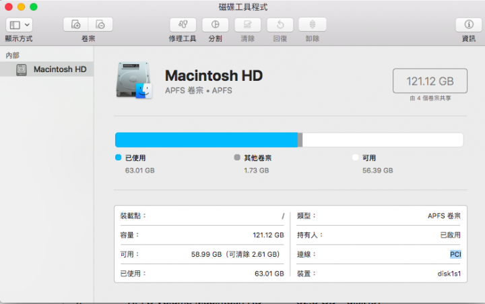This screenshot has width=485, height=304.
Task: Run 修理工具 First Aid
Action: pos(183,25)
